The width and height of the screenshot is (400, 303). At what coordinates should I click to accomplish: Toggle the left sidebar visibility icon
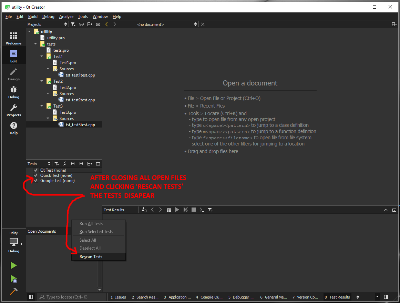[31, 297]
